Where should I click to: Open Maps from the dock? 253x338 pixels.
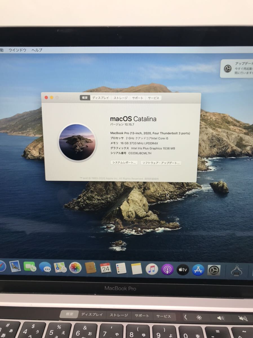coord(60,267)
